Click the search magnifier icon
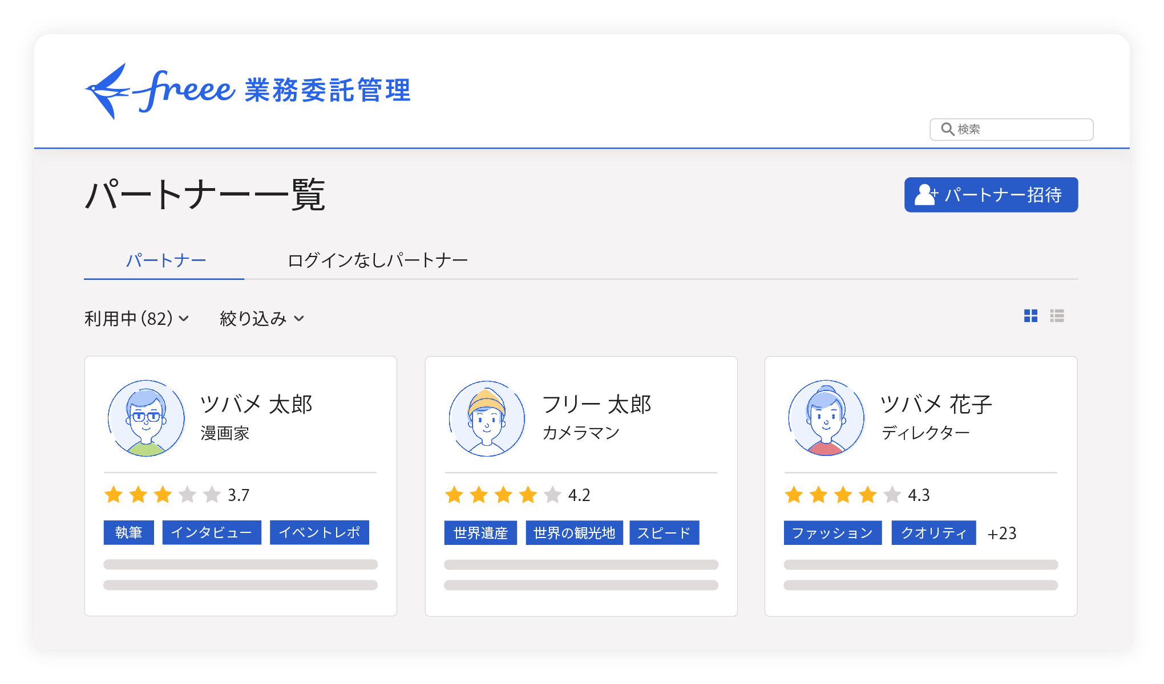Viewport: 1164px width, 684px height. pos(947,129)
